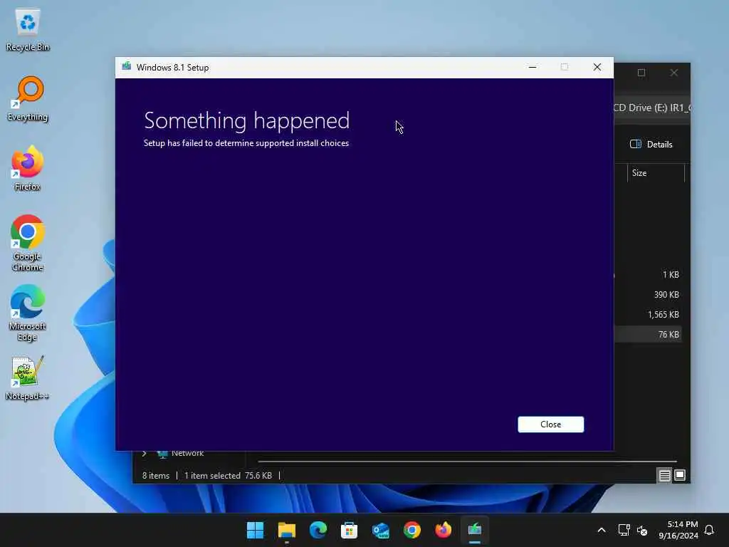Open Outlook from the taskbar
The width and height of the screenshot is (729, 547).
[x=380, y=530]
